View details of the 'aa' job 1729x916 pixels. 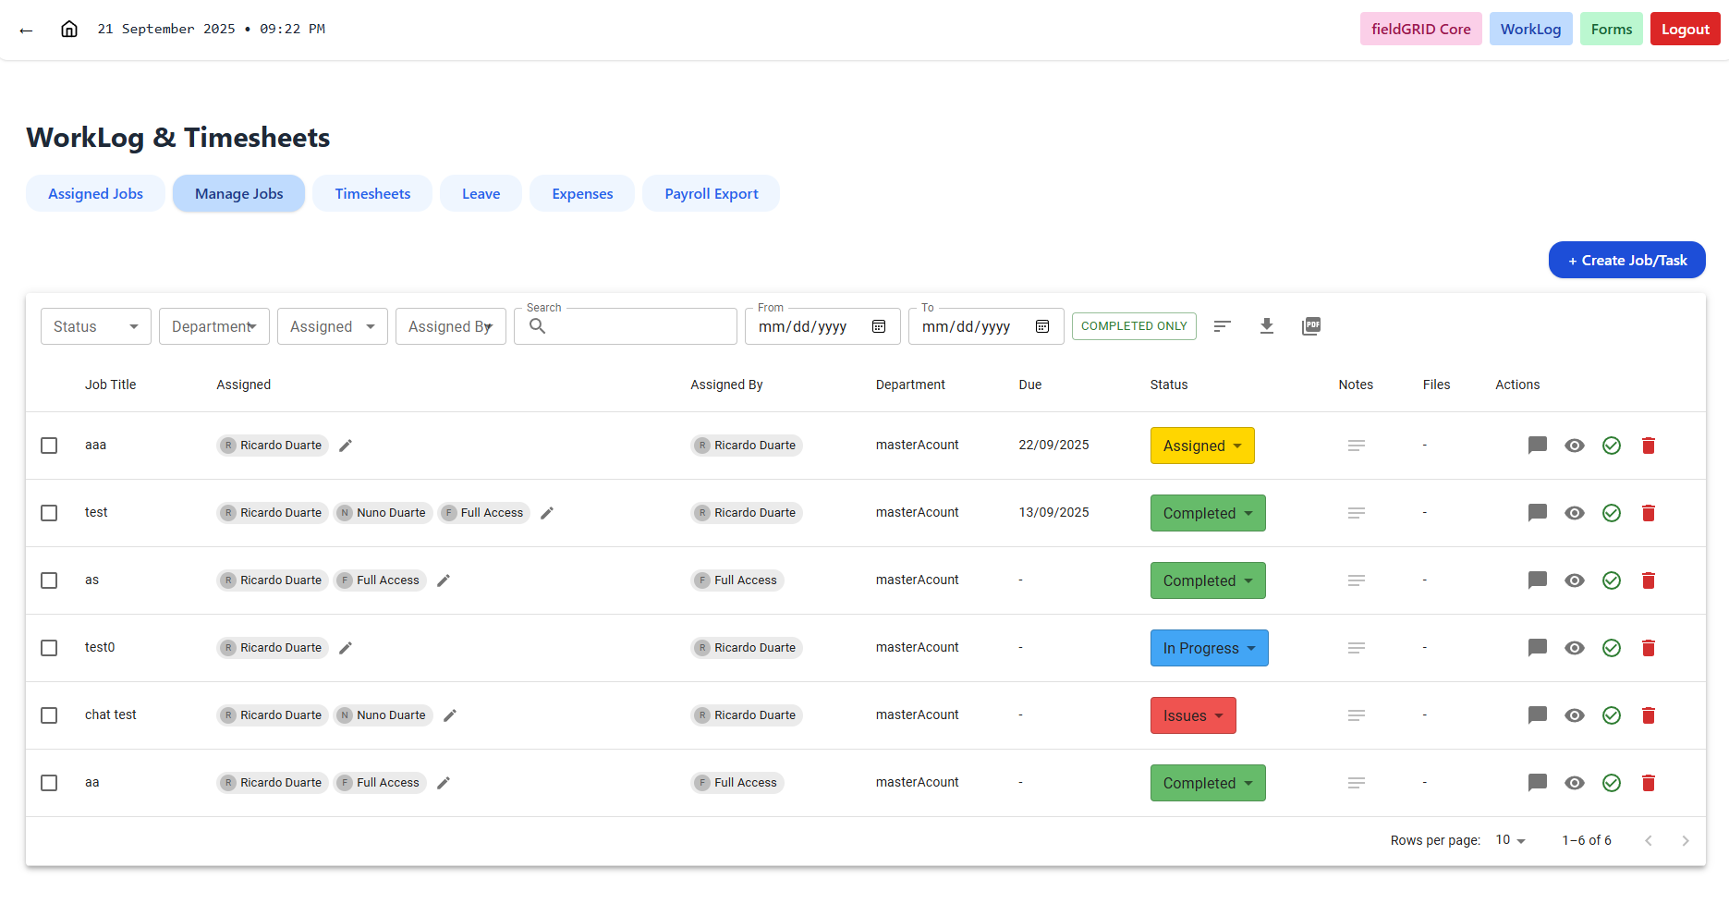1575,782
